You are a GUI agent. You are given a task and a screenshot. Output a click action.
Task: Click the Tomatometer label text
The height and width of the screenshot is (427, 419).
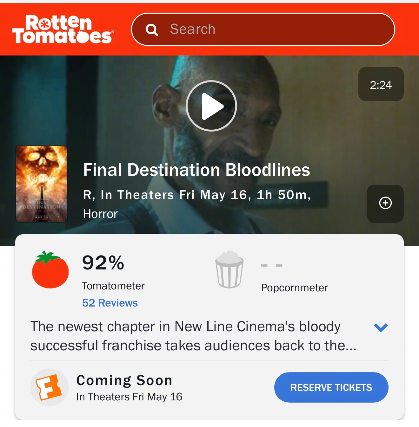click(113, 286)
